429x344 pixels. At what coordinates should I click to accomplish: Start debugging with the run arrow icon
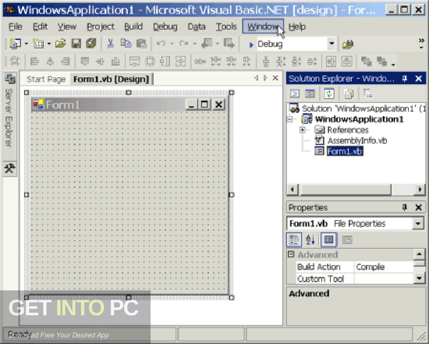pyautogui.click(x=251, y=43)
